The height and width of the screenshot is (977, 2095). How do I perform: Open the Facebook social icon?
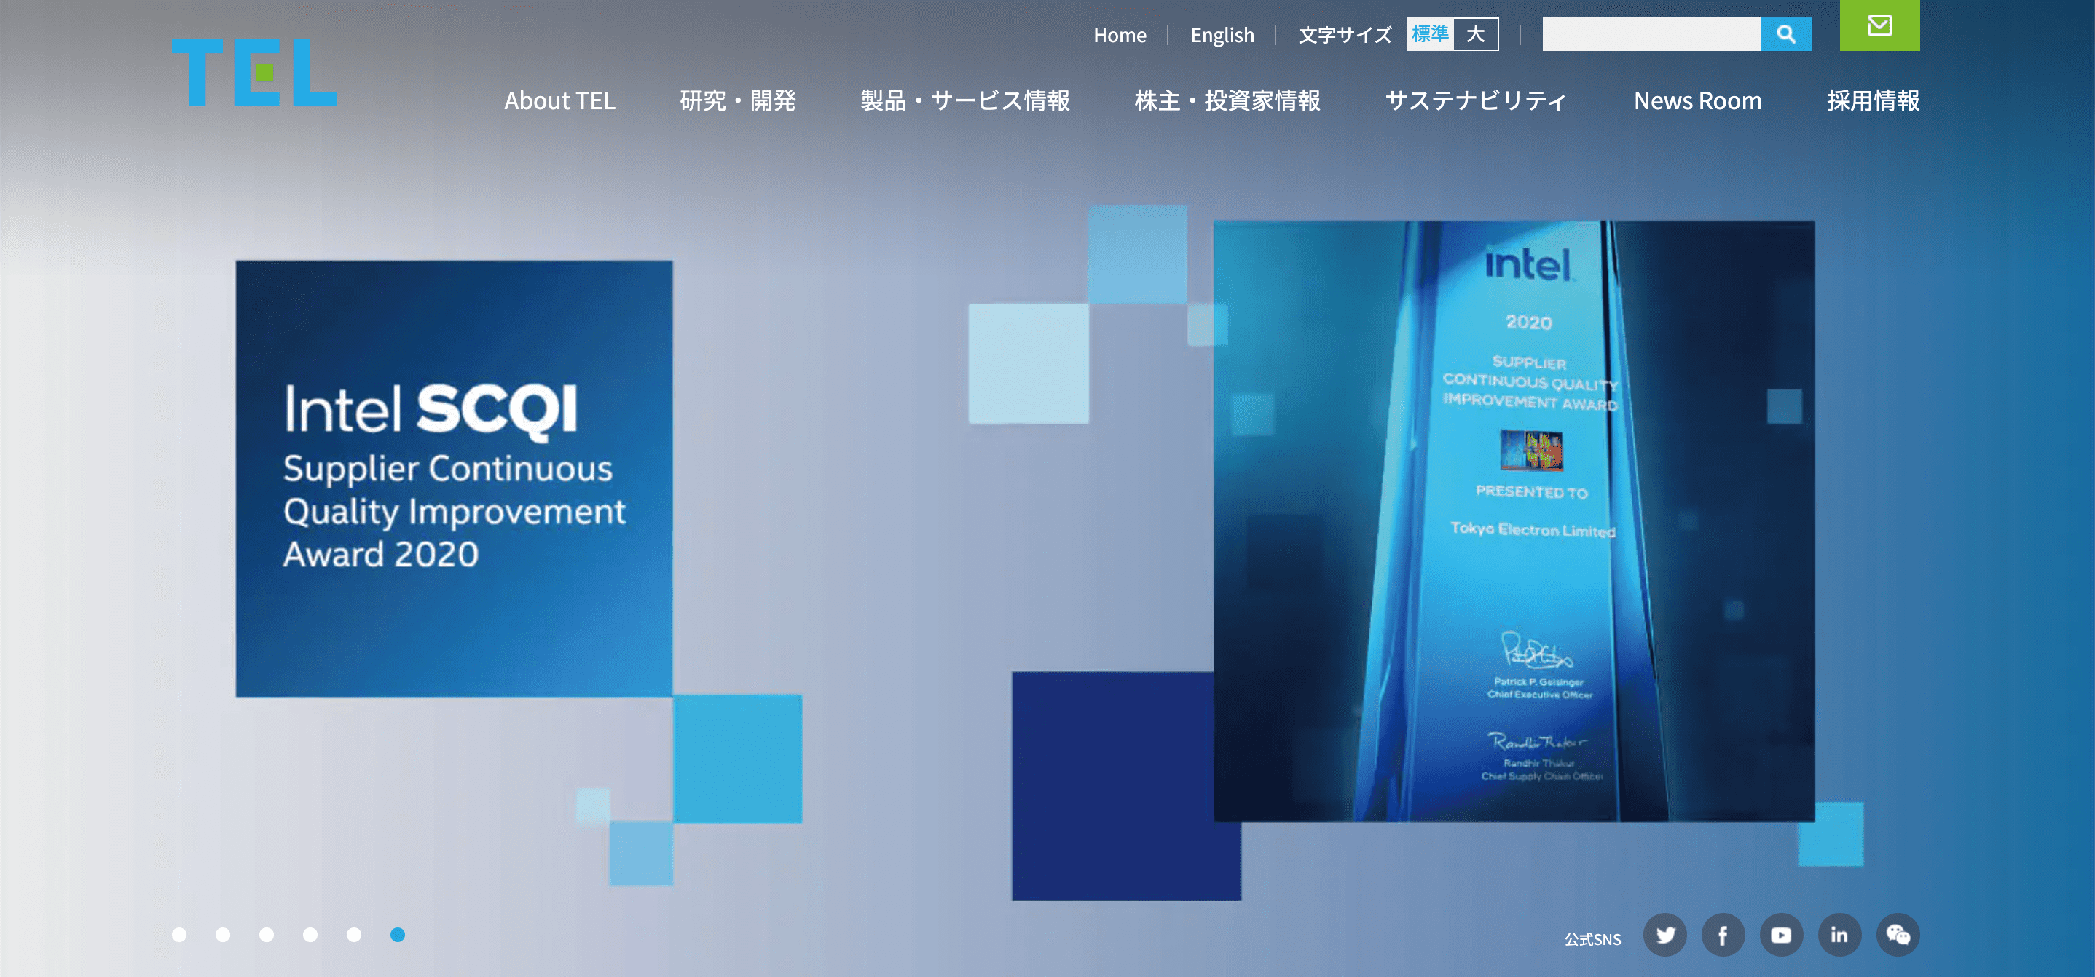tap(1723, 935)
